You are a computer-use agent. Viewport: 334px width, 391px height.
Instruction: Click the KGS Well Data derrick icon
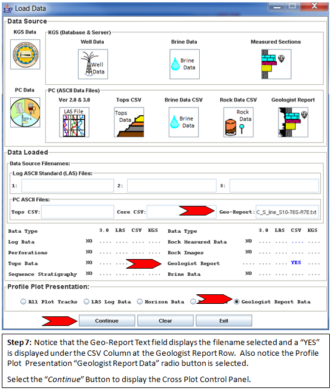pos(93,64)
